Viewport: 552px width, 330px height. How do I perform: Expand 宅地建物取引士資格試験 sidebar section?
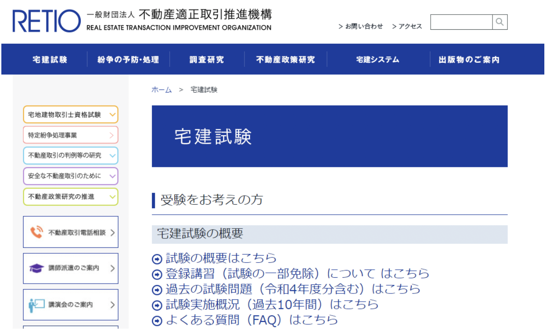pos(112,115)
